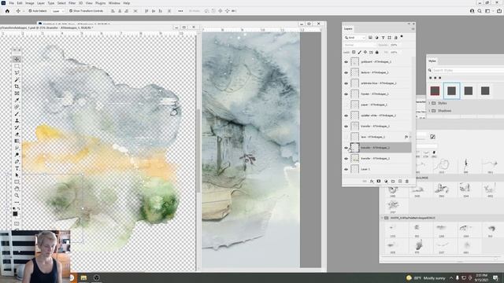Click the Layers panel tab
The height and width of the screenshot is (283, 504).
click(x=348, y=29)
